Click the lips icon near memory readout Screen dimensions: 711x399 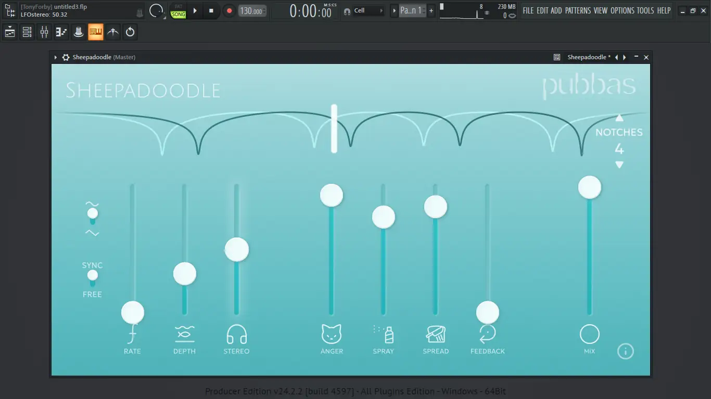click(512, 16)
